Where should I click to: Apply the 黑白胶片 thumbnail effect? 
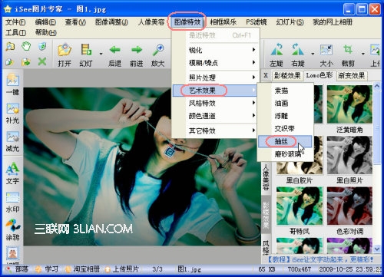[x=300, y=155]
